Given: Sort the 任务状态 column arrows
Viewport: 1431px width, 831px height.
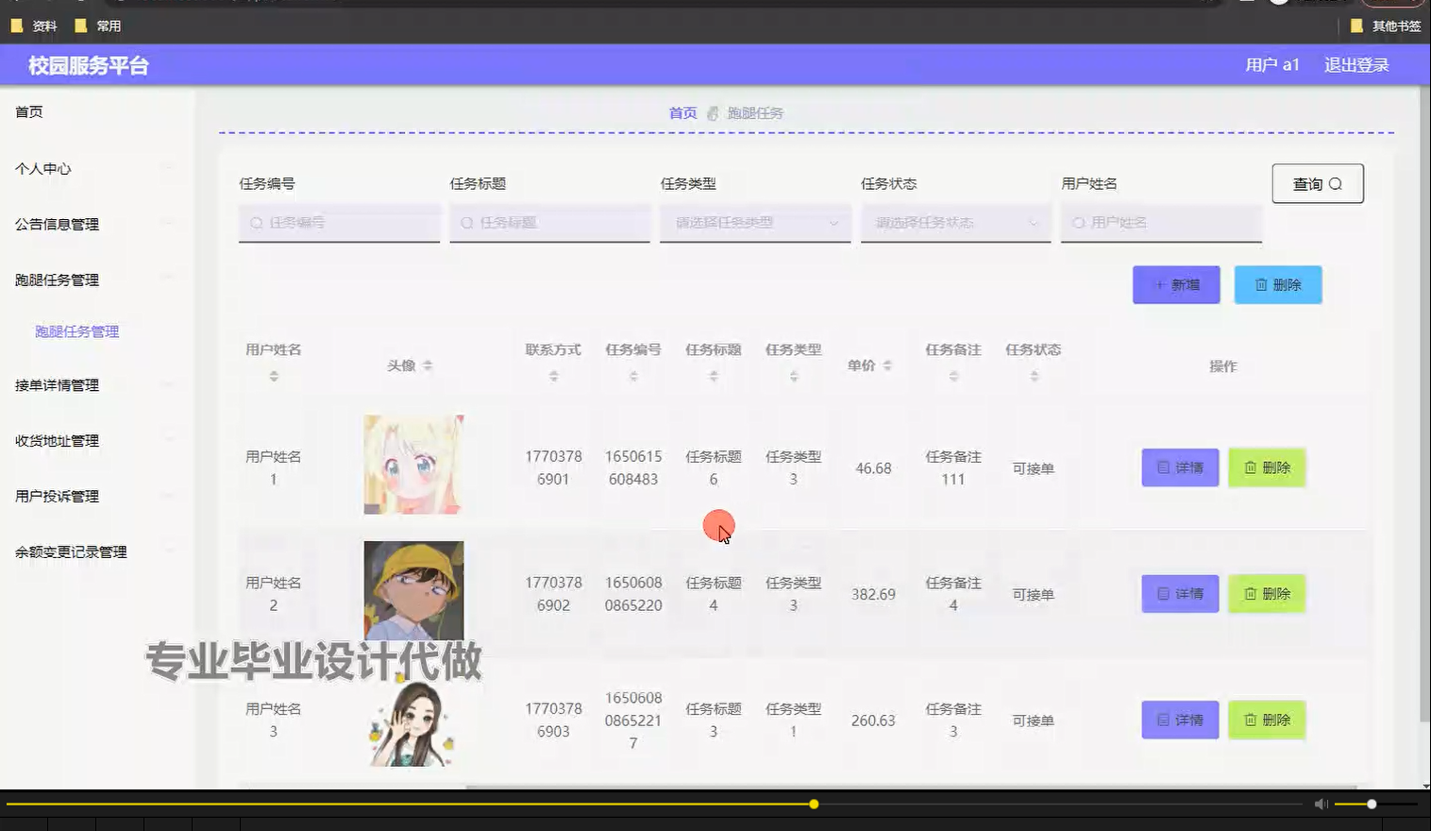Looking at the screenshot, I should [1035, 376].
